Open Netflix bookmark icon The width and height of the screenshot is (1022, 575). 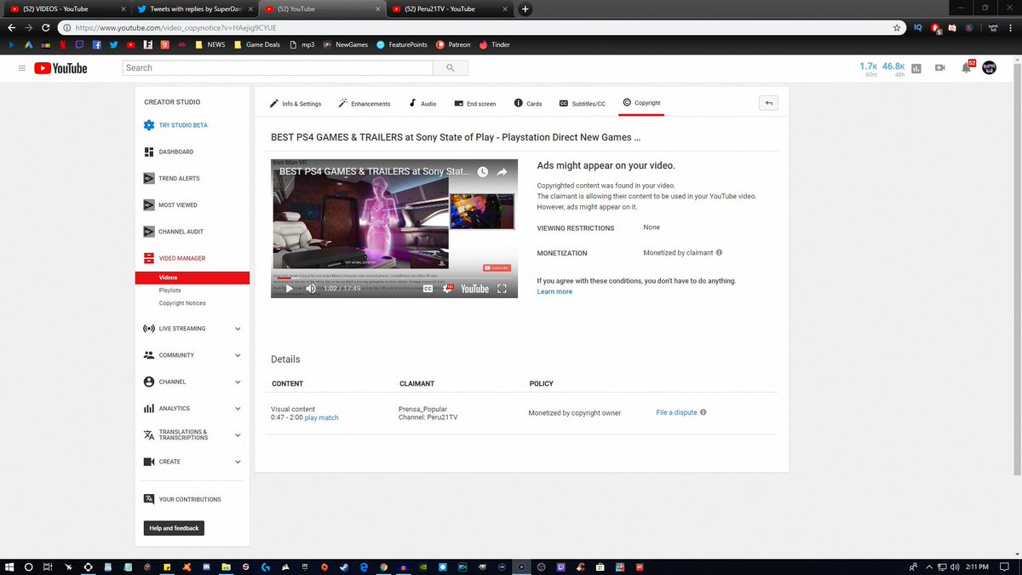tap(63, 44)
